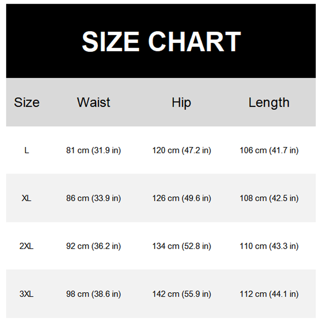Click the 86 cm (33.9 in) waist value
The image size is (323, 323).
point(94,198)
